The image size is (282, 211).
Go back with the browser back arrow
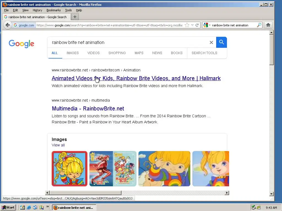[x=7, y=25]
